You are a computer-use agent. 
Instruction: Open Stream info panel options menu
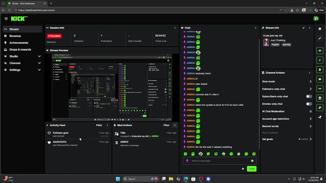[x=310, y=28]
